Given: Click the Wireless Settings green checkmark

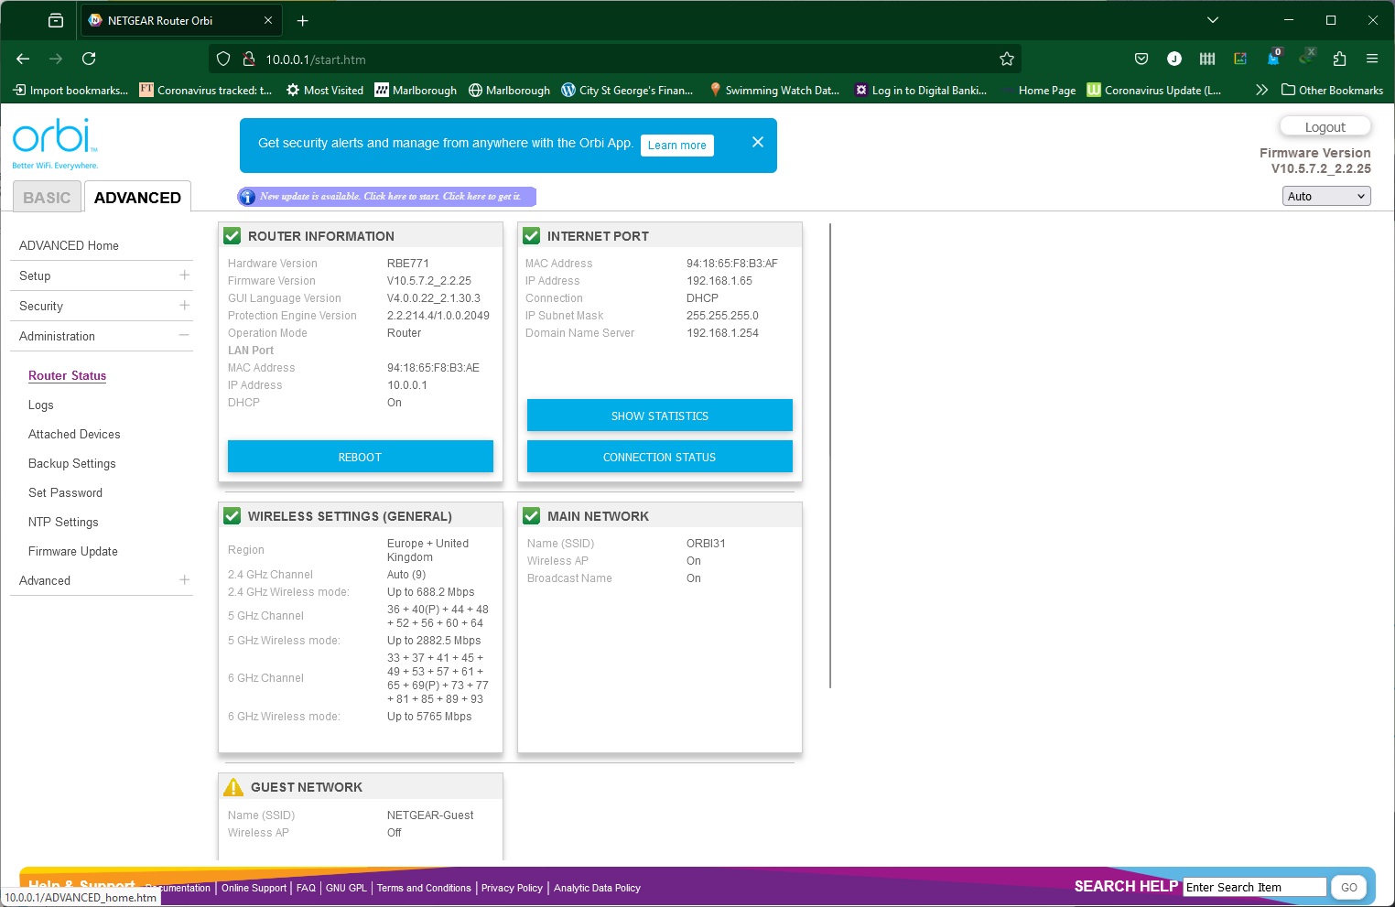Looking at the screenshot, I should (232, 516).
